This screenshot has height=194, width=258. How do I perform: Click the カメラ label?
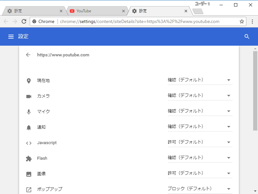tap(43, 96)
